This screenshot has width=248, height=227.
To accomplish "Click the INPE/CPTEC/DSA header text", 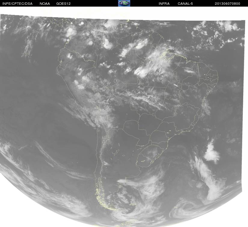I will coord(17,4).
